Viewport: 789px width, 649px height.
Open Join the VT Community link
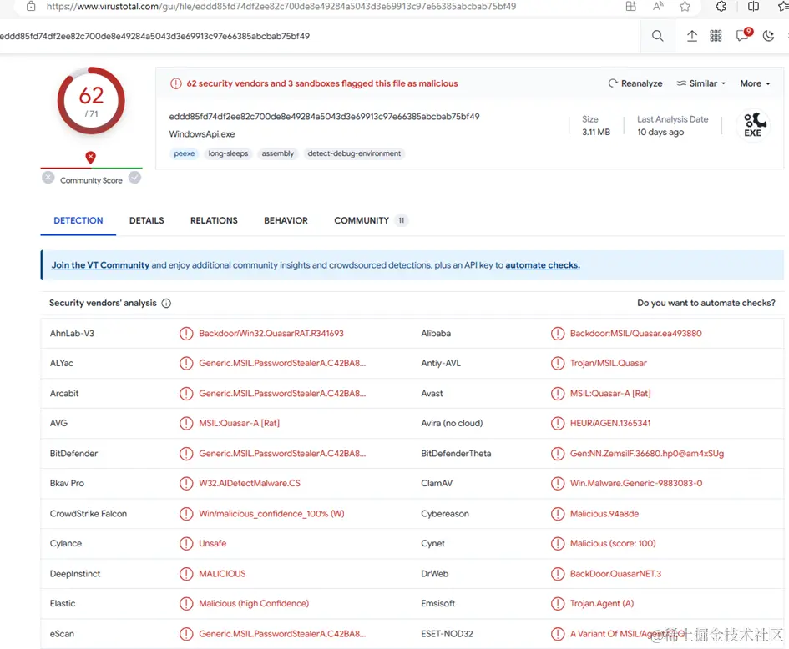(x=100, y=265)
